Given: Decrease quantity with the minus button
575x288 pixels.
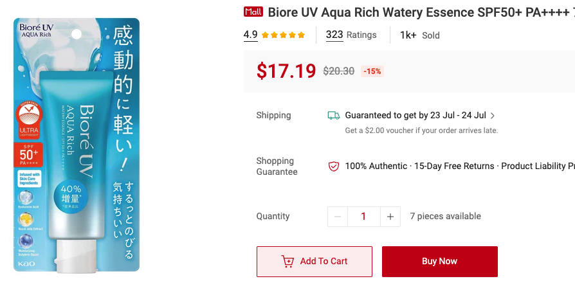Looking at the screenshot, I should pos(338,217).
